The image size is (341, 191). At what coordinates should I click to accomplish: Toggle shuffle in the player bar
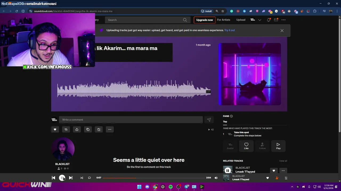click(82, 178)
